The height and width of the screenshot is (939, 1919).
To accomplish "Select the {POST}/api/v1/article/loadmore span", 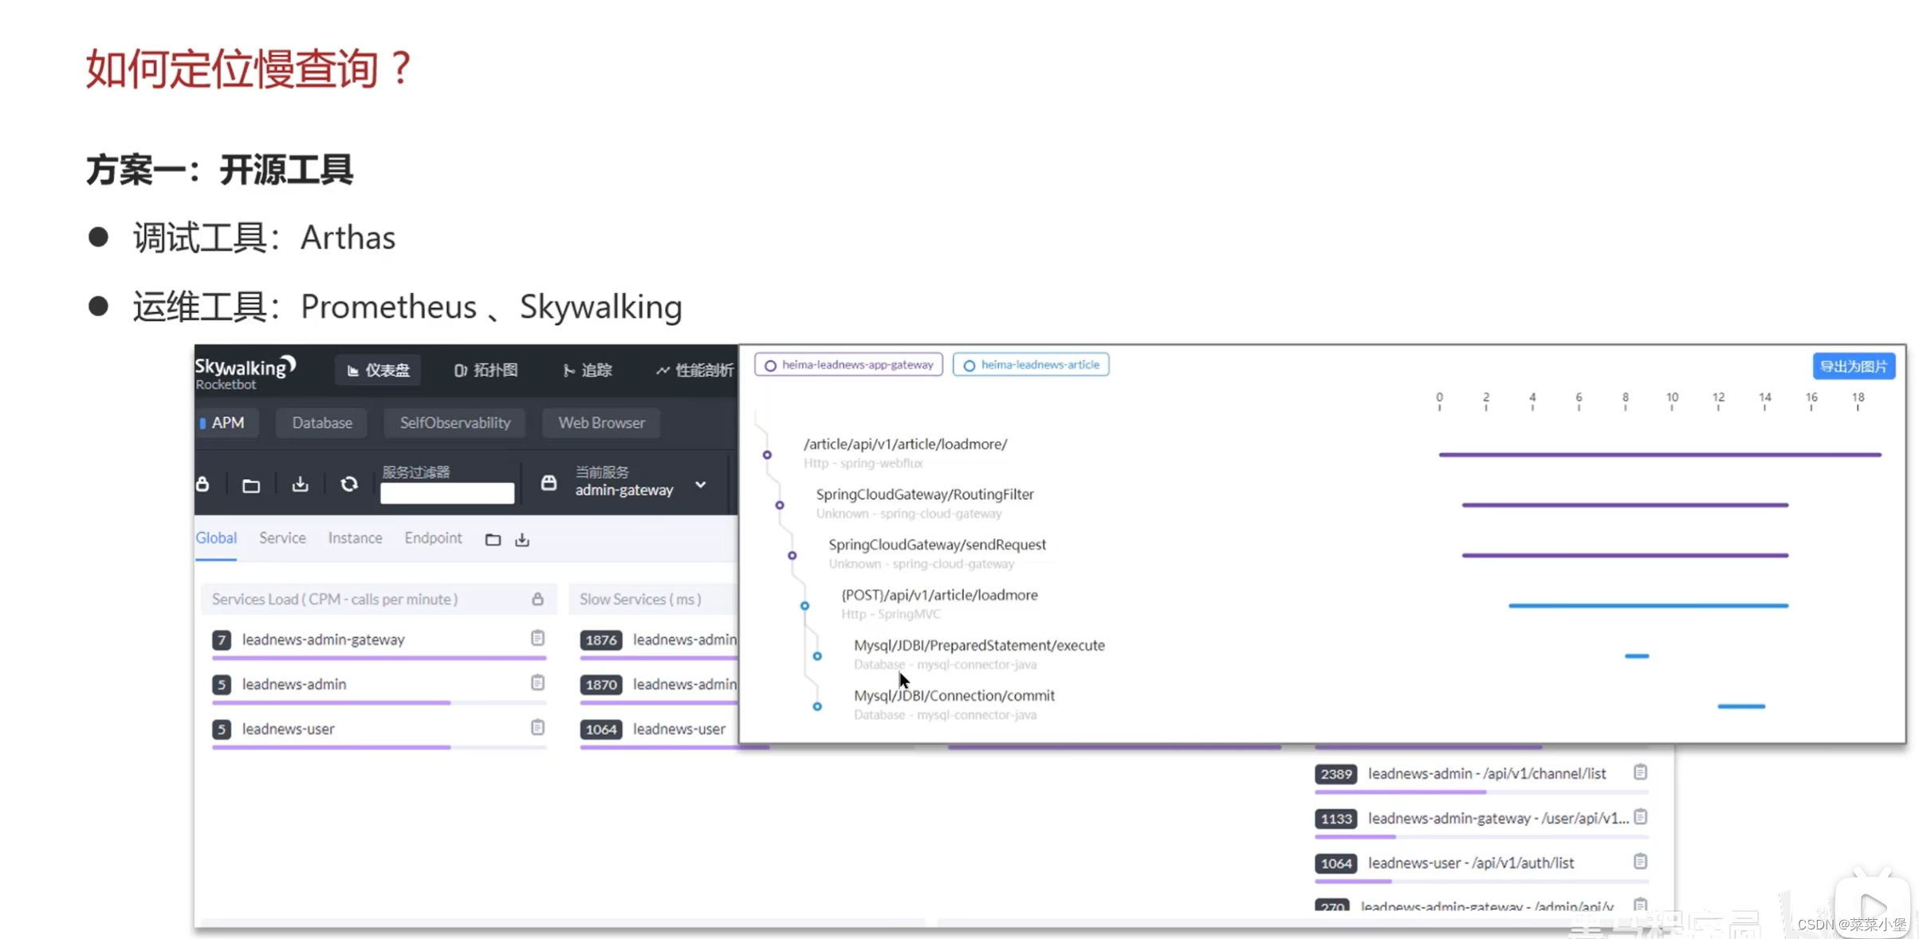I will pos(939,595).
